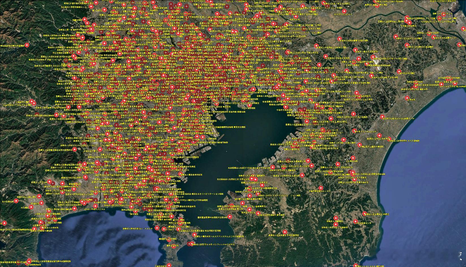Screen dimensions: 466x267
Task: Select the いすみ医療センター marker
Action: (356, 221)
